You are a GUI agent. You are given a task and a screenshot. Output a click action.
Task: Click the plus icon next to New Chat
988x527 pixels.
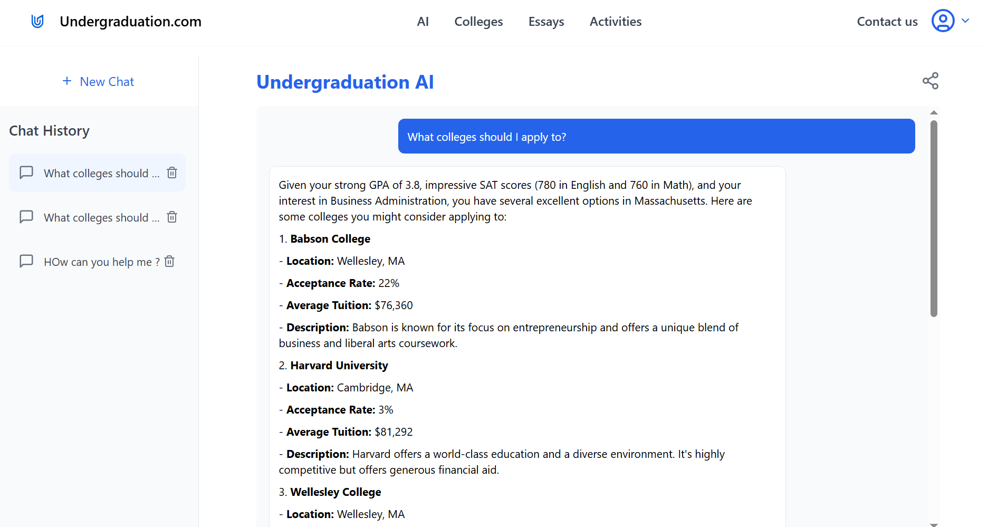67,81
